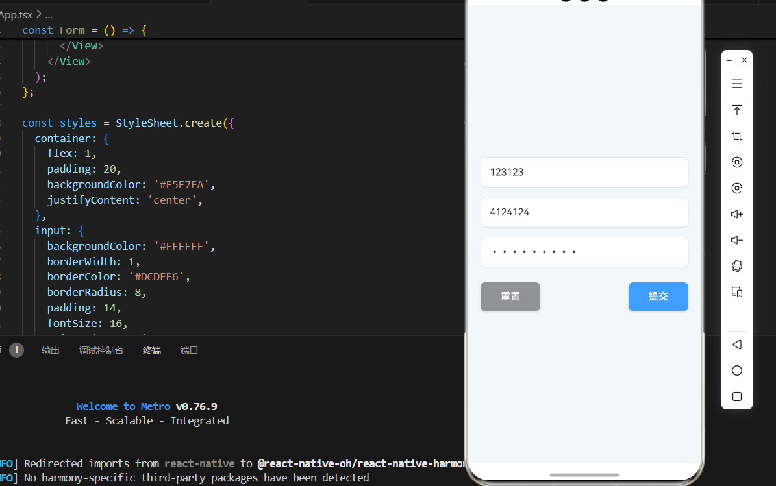Click the 'borderRadius: 8' line

97,292
